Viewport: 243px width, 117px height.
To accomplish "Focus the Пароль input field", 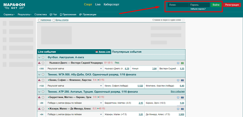I will pyautogui.click(x=199, y=5).
